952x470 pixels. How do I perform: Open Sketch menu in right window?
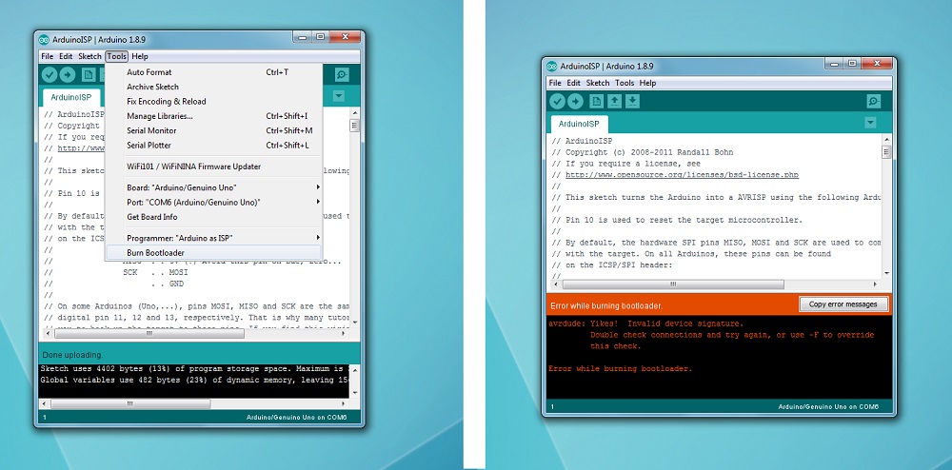point(598,83)
